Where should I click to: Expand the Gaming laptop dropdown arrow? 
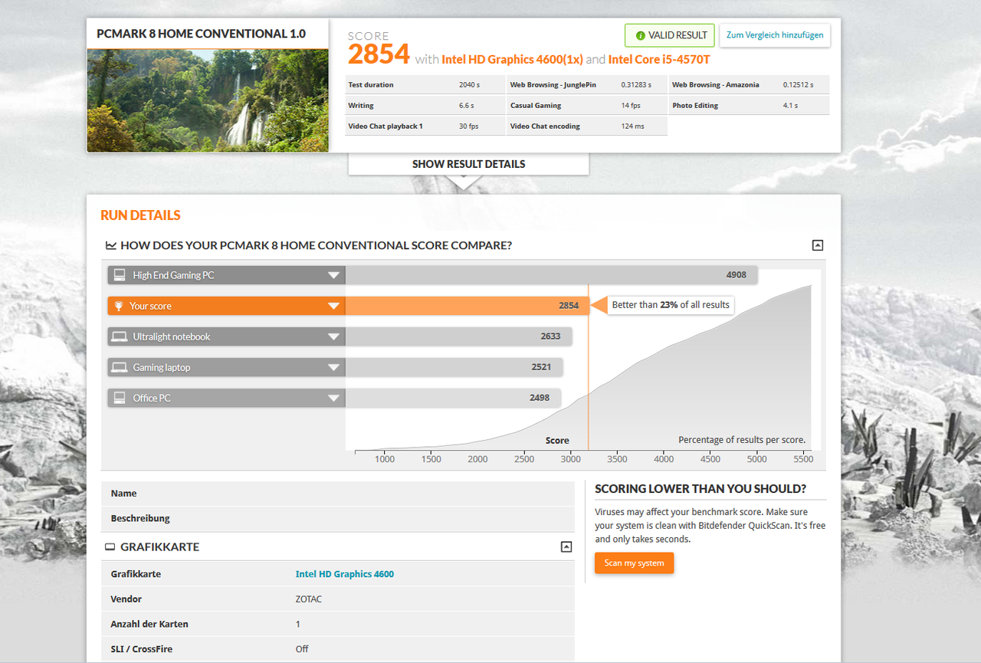[x=333, y=367]
